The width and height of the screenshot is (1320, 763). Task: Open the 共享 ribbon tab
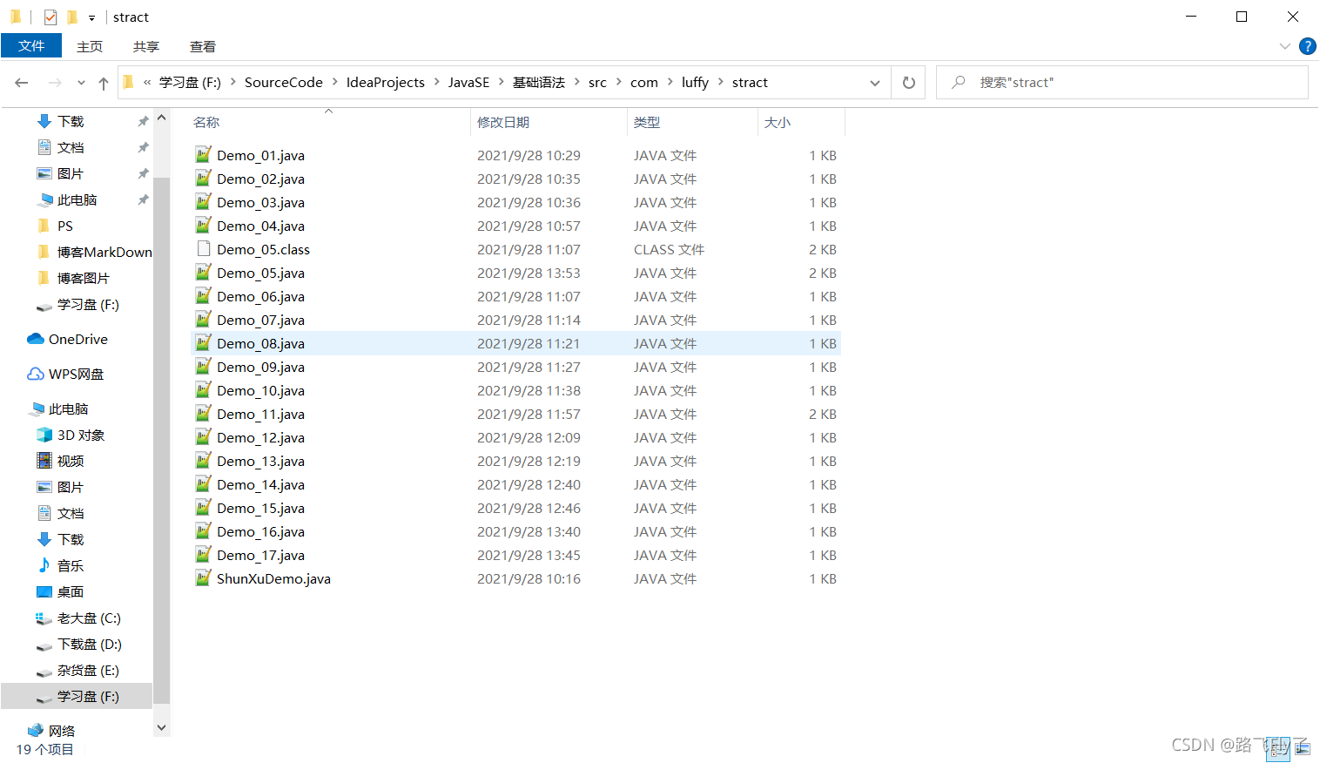146,46
